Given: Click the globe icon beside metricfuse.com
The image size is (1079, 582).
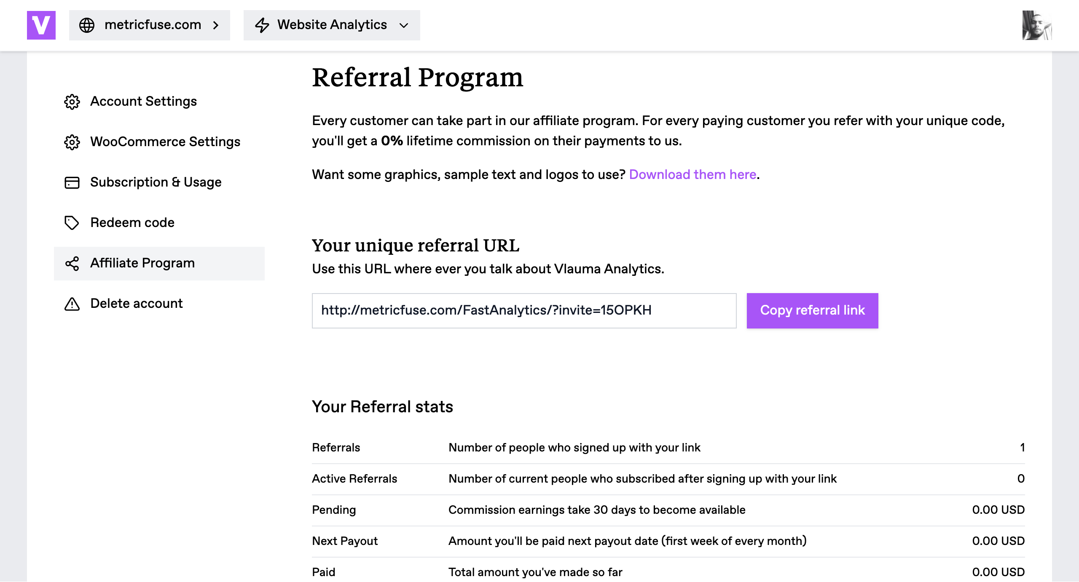Looking at the screenshot, I should click(87, 25).
